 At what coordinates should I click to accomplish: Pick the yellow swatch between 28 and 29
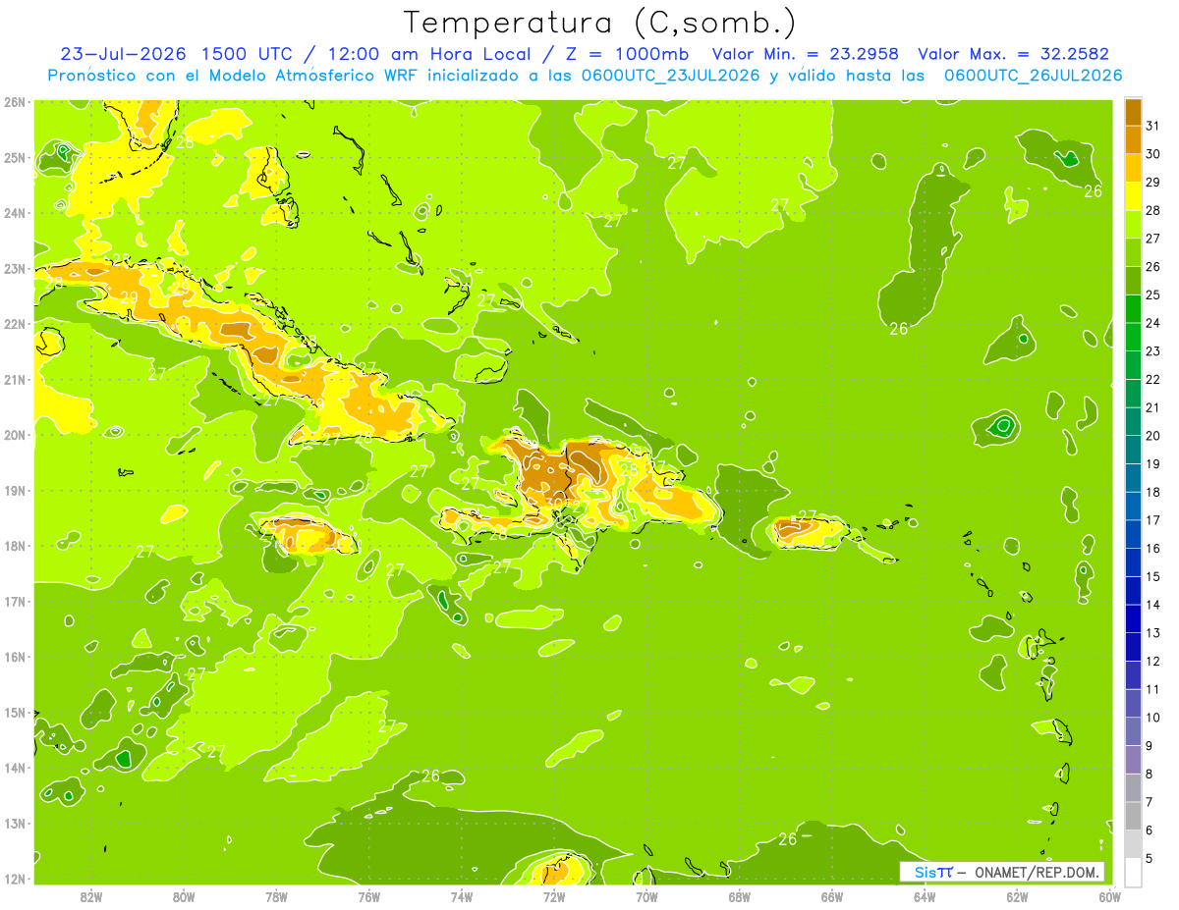[x=1133, y=196]
